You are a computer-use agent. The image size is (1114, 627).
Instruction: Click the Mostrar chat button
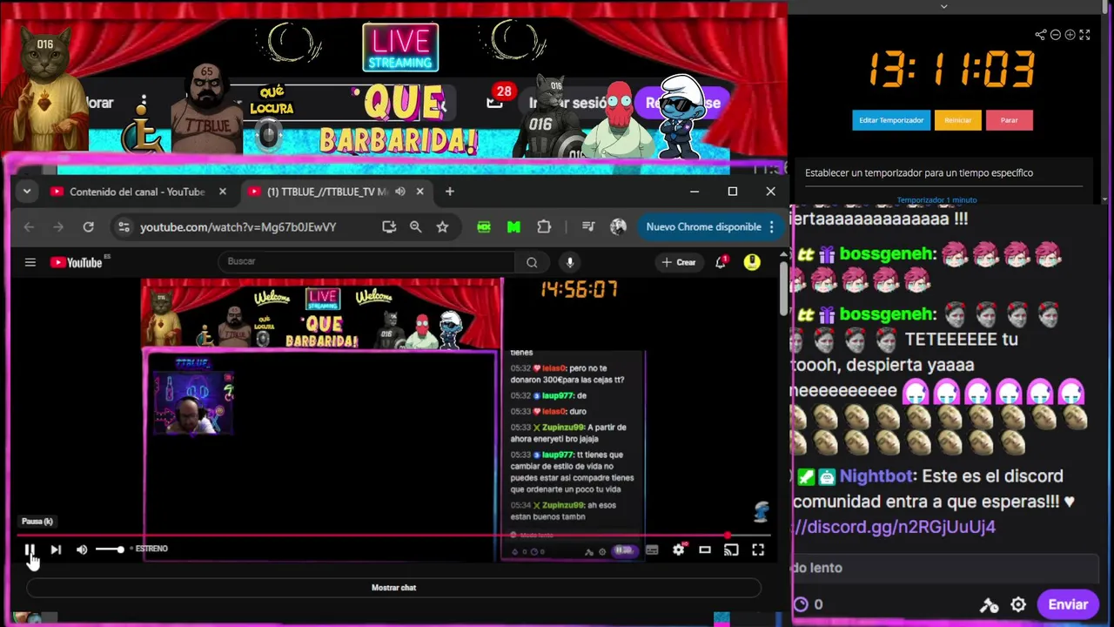pyautogui.click(x=393, y=588)
